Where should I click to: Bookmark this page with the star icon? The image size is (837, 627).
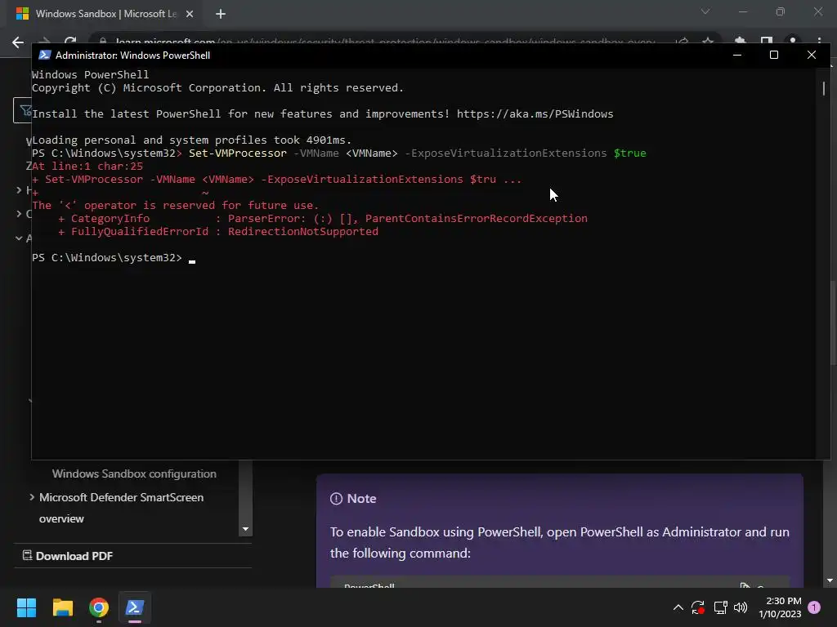click(707, 42)
